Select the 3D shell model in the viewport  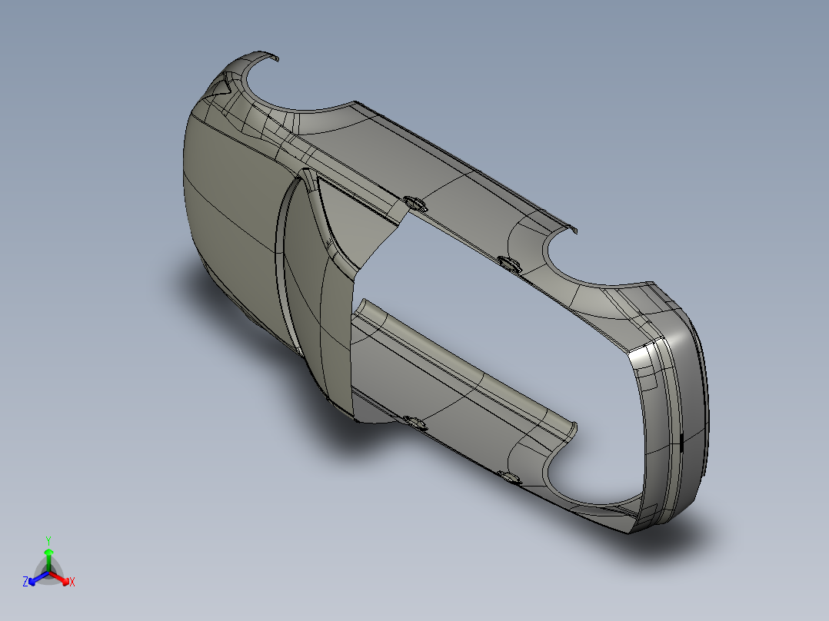(x=445, y=292)
